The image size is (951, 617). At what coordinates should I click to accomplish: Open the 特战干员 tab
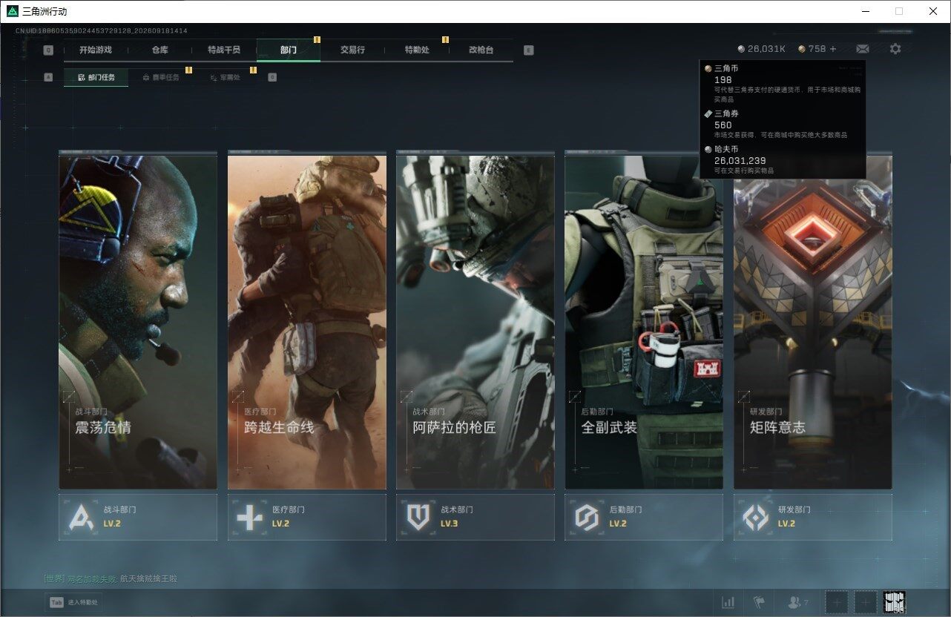[x=224, y=50]
